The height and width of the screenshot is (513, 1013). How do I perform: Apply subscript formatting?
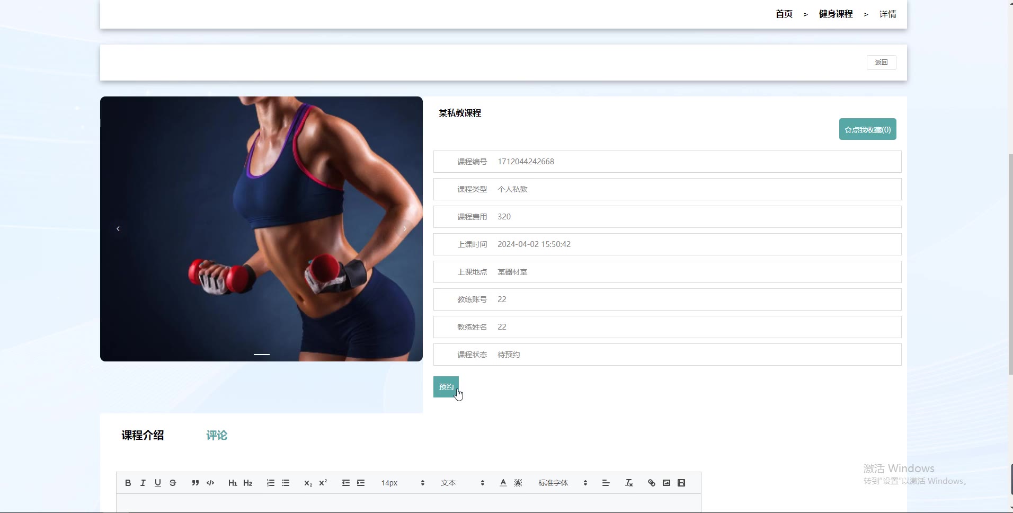308,483
